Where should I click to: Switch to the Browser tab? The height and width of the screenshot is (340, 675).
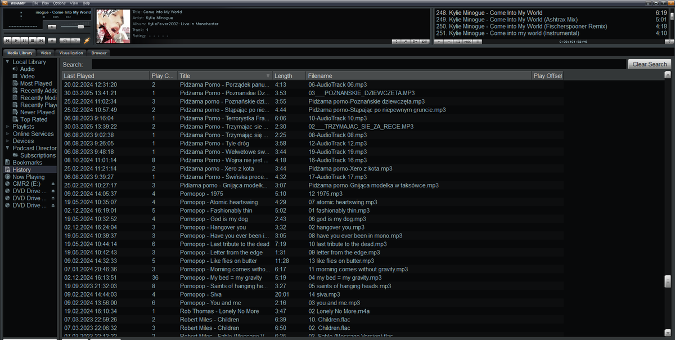point(99,53)
